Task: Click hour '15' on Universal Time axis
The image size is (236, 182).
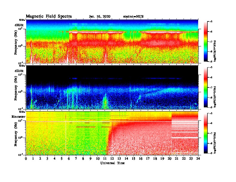Action: click(133, 159)
